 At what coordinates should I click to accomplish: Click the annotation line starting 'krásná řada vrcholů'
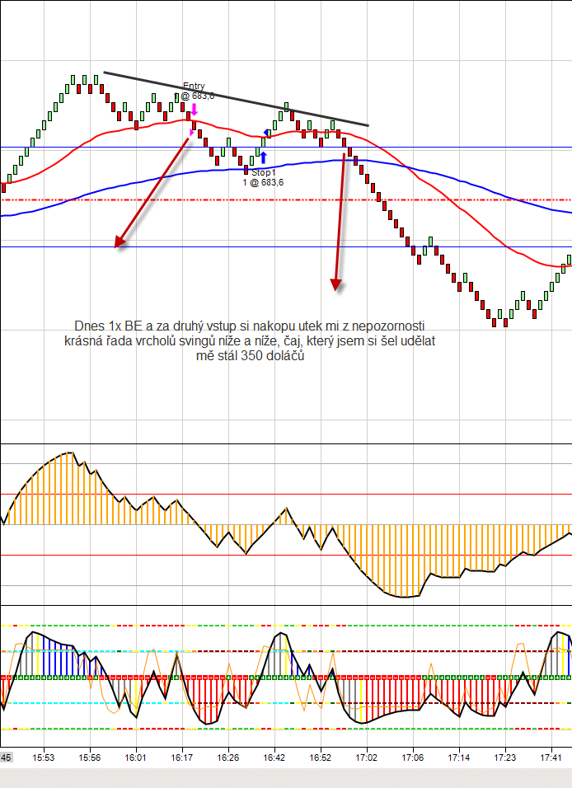click(x=250, y=340)
